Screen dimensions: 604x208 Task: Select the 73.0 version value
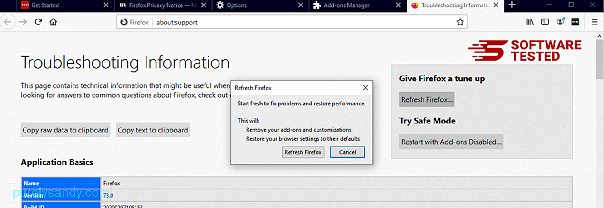[x=108, y=195]
